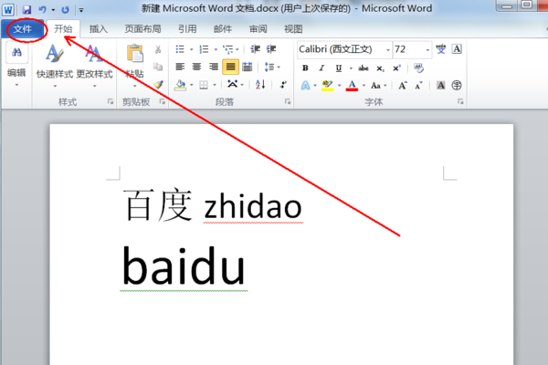
Task: Expand the 段落 paragraph dialog launcher
Action: 288,101
